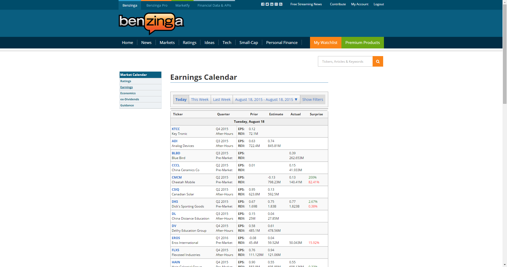This screenshot has width=507, height=267.
Task: Open the Tech navigation menu
Action: coord(227,43)
